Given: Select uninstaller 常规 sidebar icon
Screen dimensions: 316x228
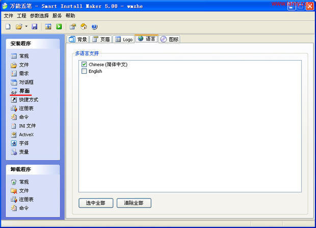Looking at the screenshot, I should point(14,182).
